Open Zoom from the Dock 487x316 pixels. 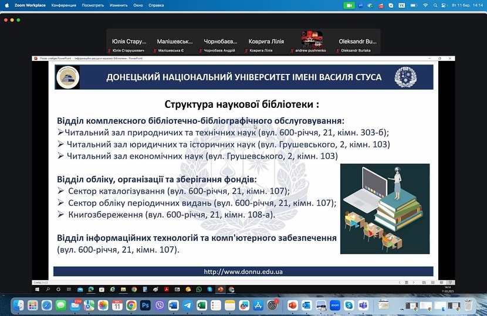(x=335, y=306)
